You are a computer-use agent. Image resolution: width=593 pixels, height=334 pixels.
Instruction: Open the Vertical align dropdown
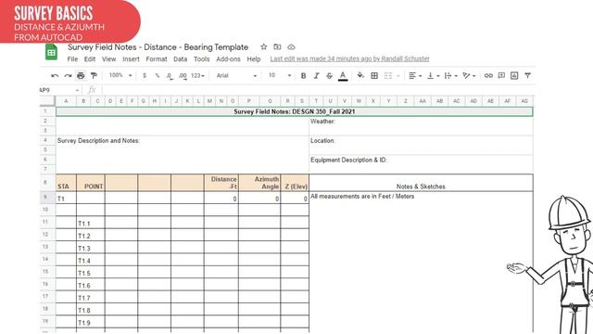click(433, 76)
